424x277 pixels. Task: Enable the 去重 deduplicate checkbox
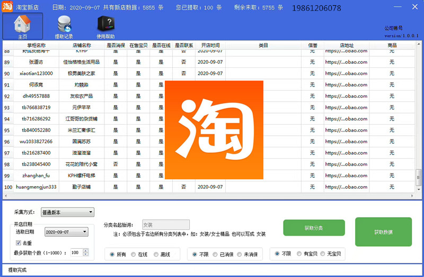coord(19,243)
